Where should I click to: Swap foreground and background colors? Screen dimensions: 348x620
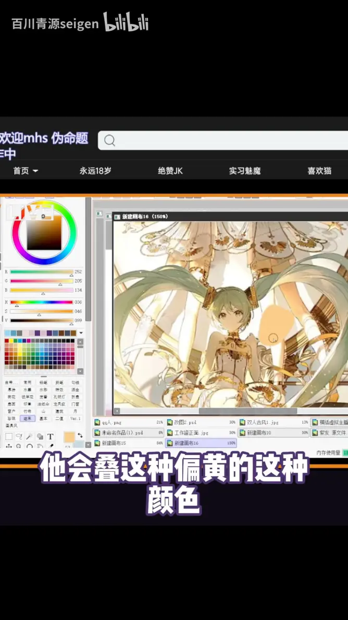click(80, 435)
